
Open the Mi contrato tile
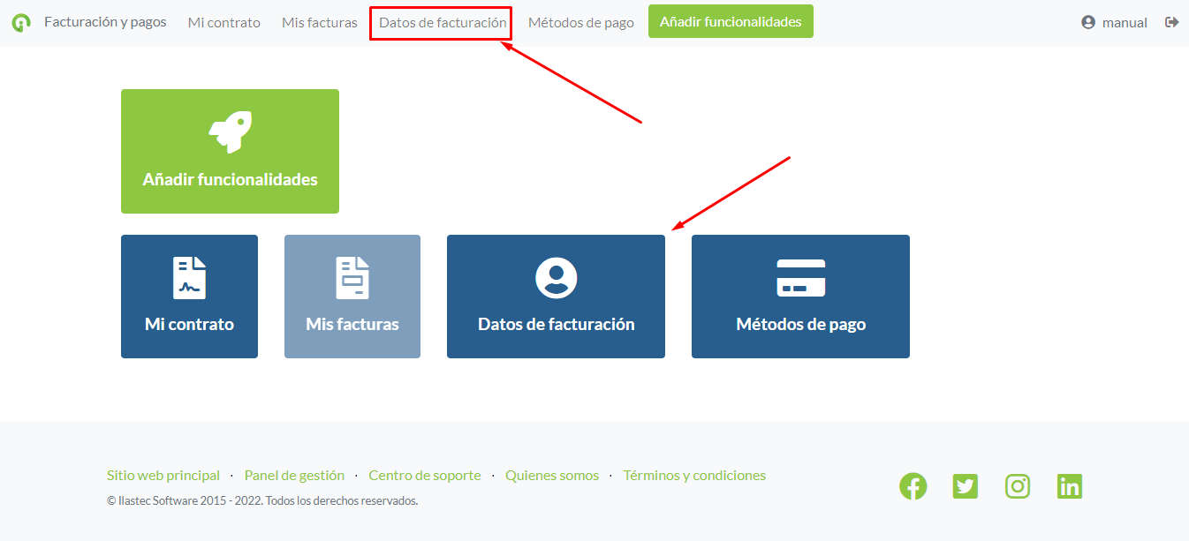tap(189, 297)
